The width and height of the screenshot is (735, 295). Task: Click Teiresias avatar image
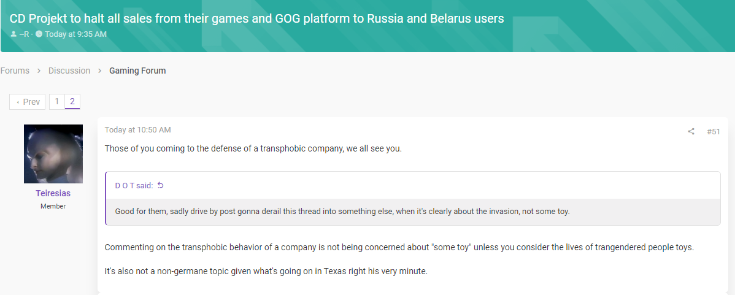click(x=53, y=153)
